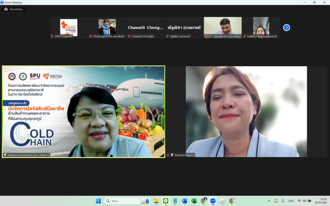The height and width of the screenshot is (206, 330).
Task: Click Tharinee Manisri's video tile
Action: [247, 112]
